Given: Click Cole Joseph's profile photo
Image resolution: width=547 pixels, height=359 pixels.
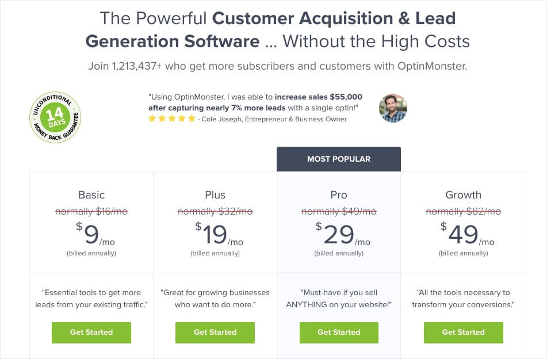Looking at the screenshot, I should (393, 108).
